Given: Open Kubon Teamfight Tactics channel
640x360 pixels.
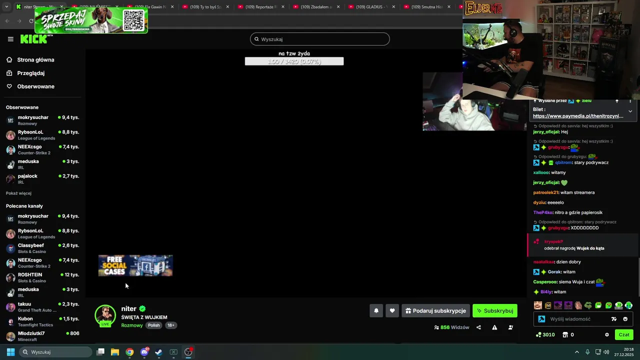Looking at the screenshot, I should point(42,321).
